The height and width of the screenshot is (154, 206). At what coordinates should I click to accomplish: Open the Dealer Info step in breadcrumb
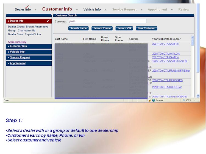(x=23, y=9)
